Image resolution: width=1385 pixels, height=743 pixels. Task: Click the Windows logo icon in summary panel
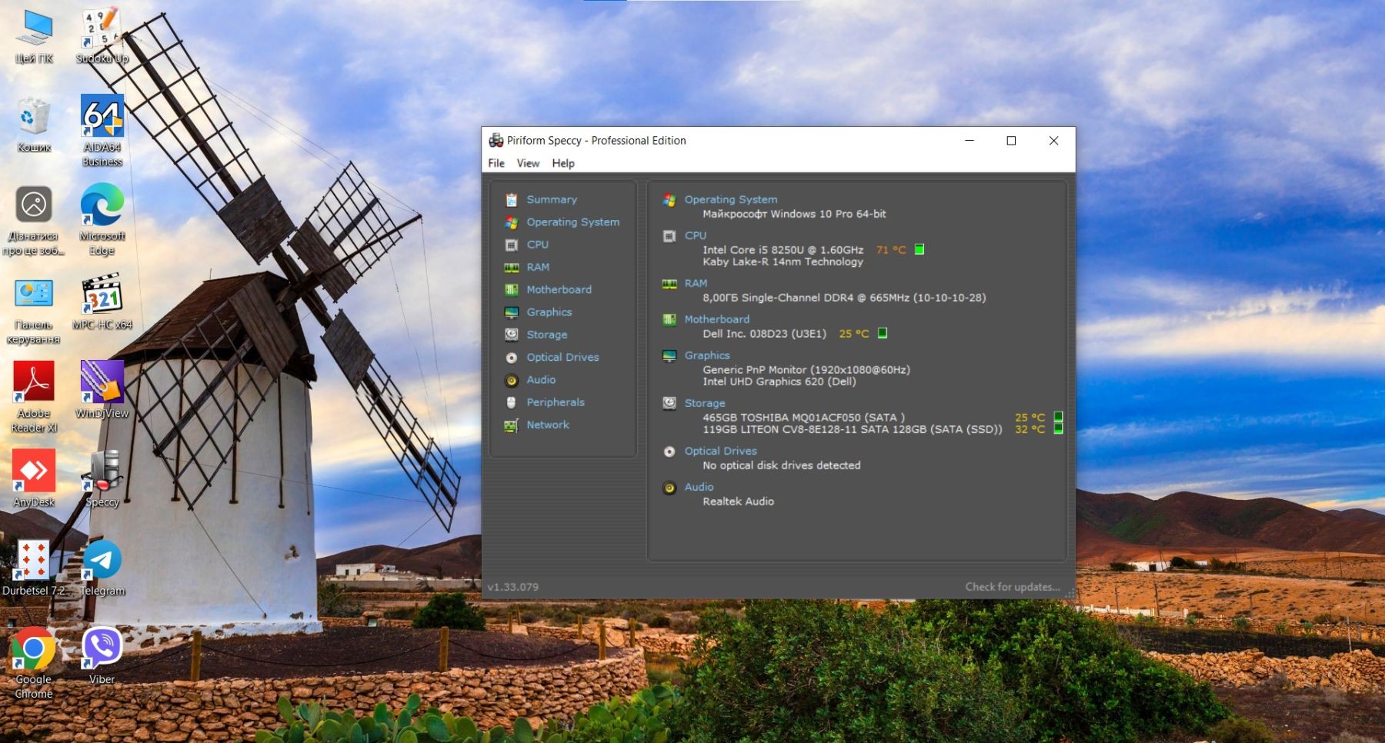point(669,200)
